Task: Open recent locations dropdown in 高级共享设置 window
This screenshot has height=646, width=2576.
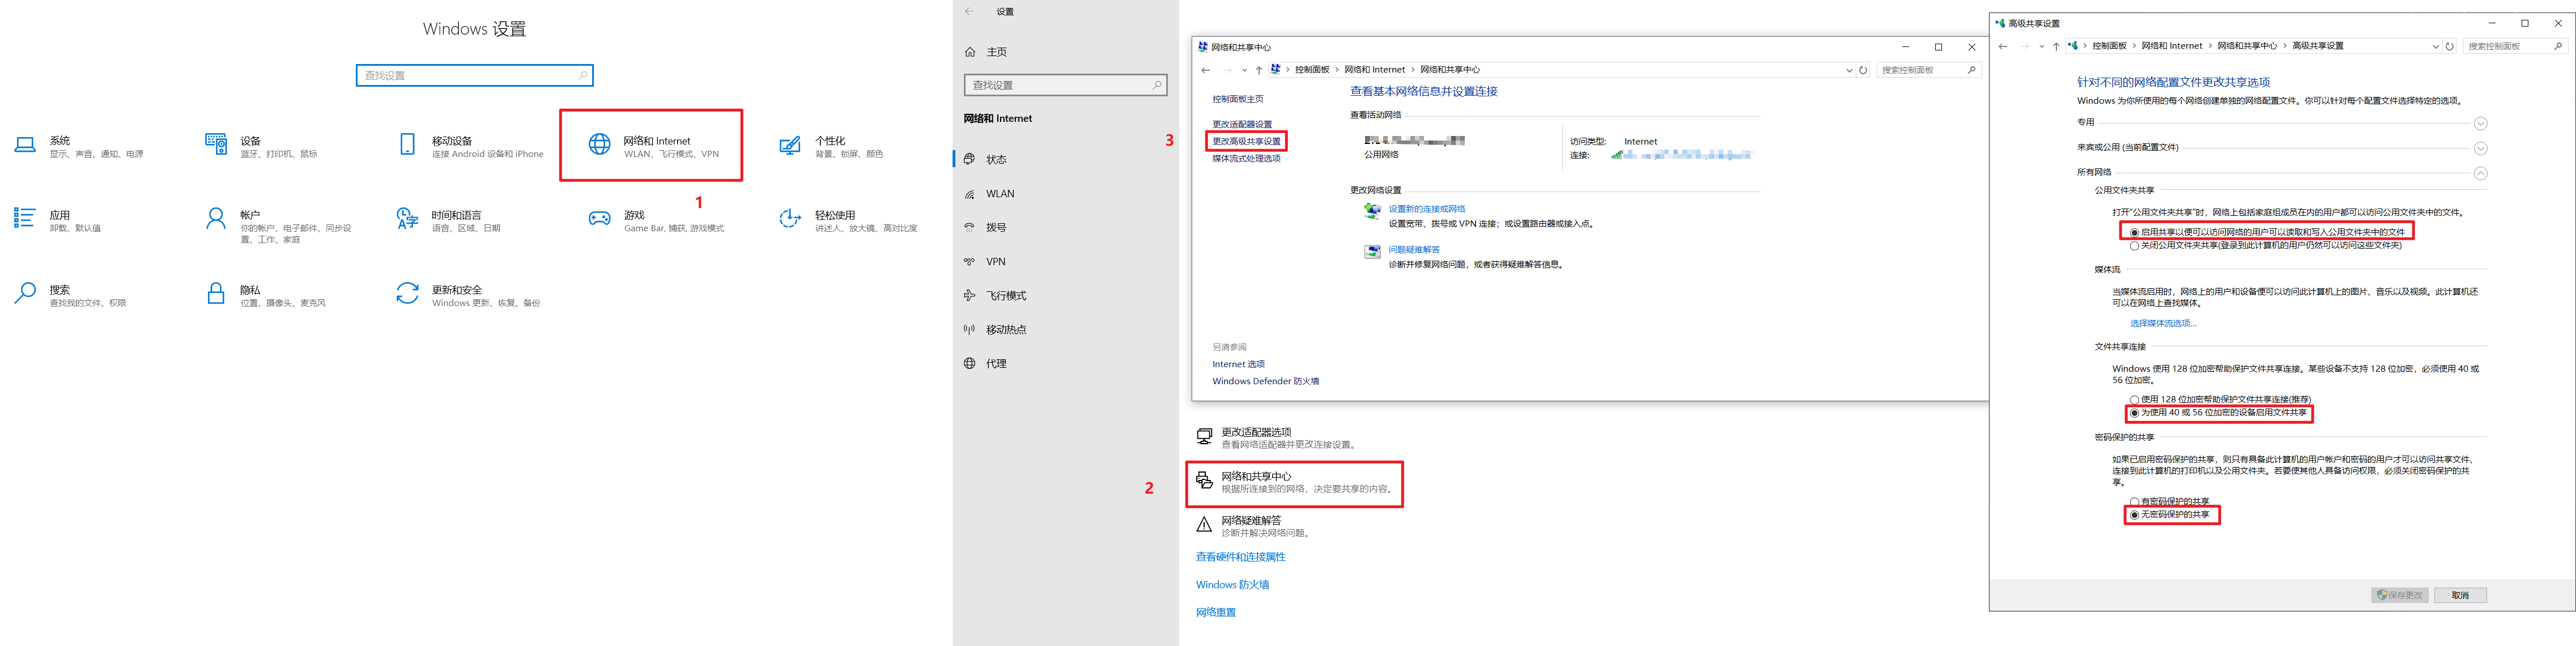Action: 2041,46
